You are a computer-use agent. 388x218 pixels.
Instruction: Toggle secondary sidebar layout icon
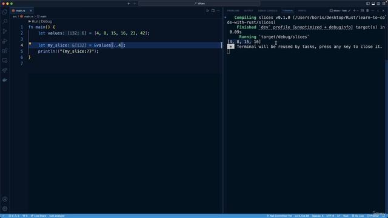pos(378,4)
